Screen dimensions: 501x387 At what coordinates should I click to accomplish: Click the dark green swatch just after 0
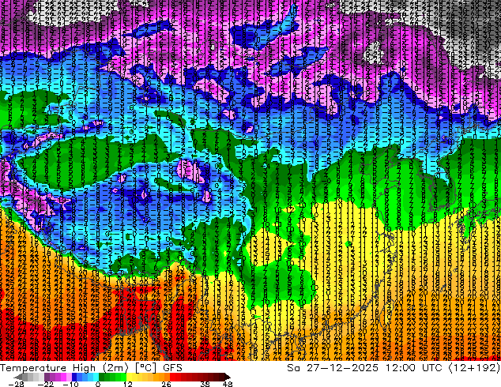[x=101, y=377]
